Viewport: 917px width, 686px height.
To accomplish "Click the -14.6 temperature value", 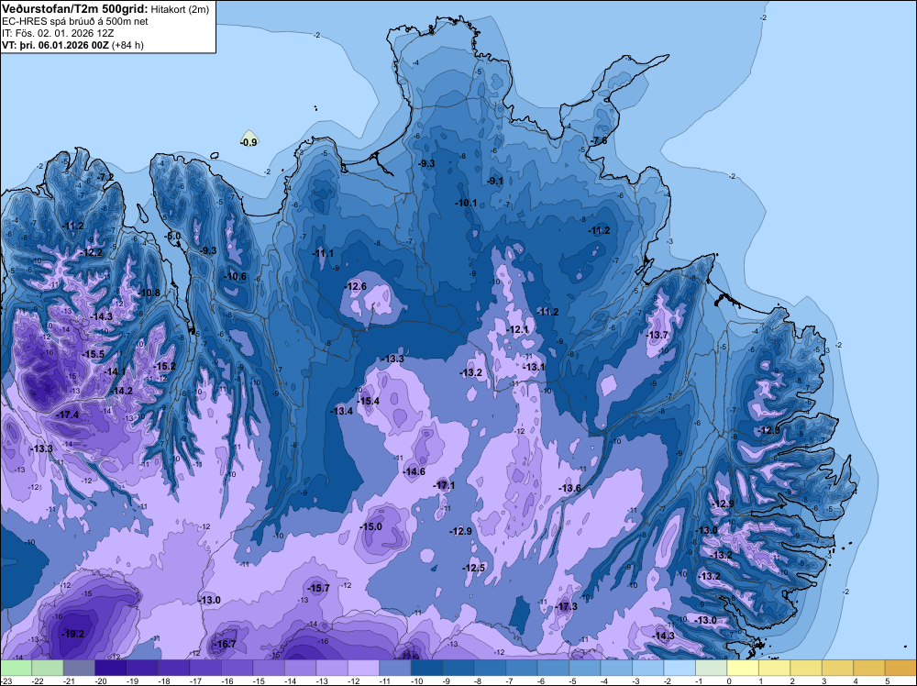I will click(414, 471).
